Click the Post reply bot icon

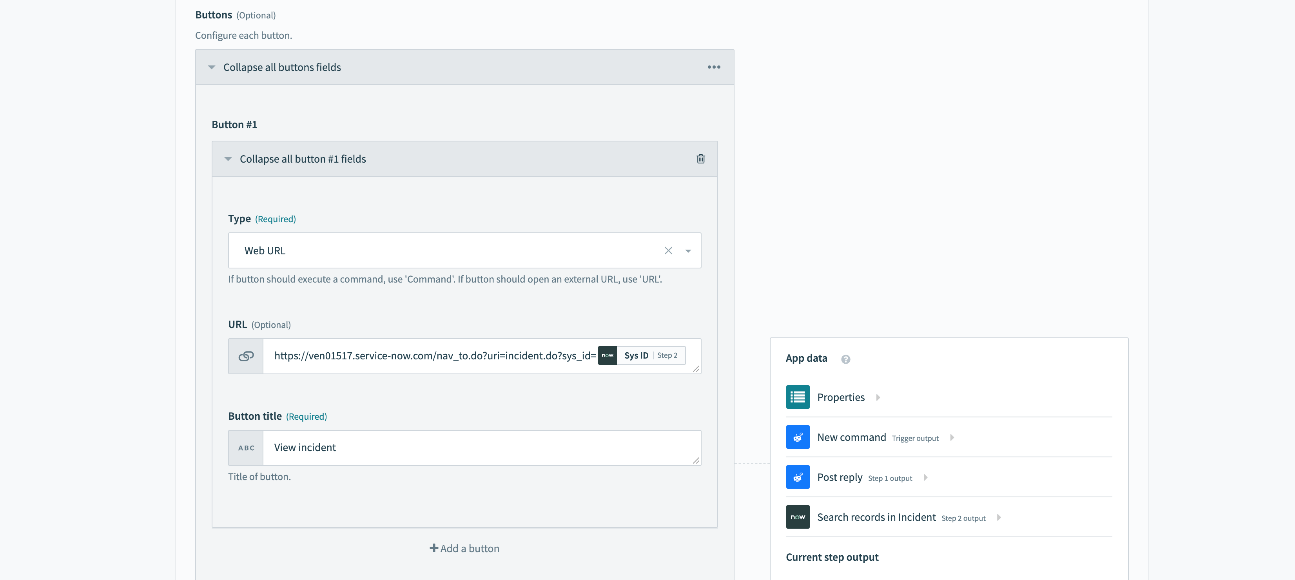pyautogui.click(x=798, y=477)
